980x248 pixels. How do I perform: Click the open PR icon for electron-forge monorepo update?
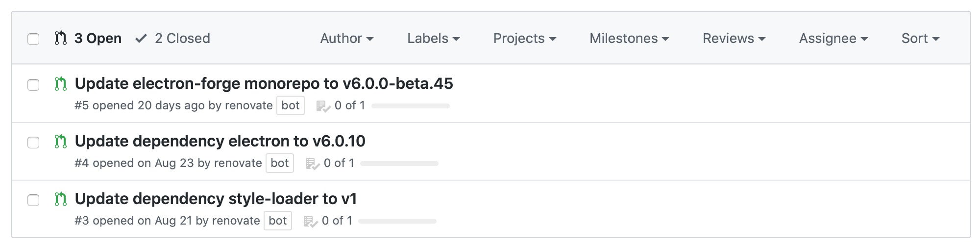click(x=60, y=84)
